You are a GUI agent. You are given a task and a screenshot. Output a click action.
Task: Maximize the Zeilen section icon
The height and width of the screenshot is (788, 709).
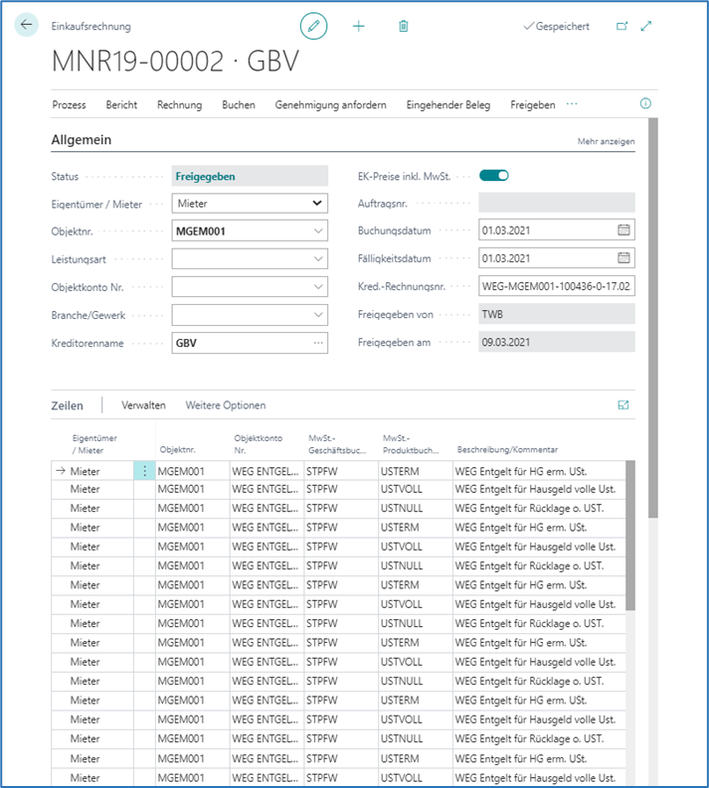pyautogui.click(x=623, y=405)
